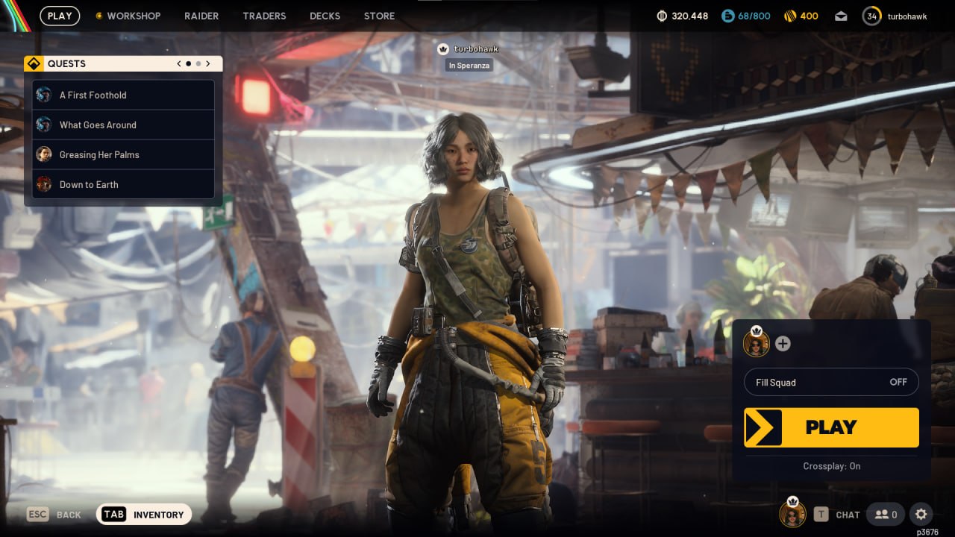Click the In Speranza status label
The image size is (955, 537).
tap(469, 66)
